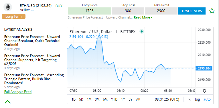Image resolution: width=219 pixels, height=108 pixels.
Task: Select YTD chart range
Action: point(114,99)
